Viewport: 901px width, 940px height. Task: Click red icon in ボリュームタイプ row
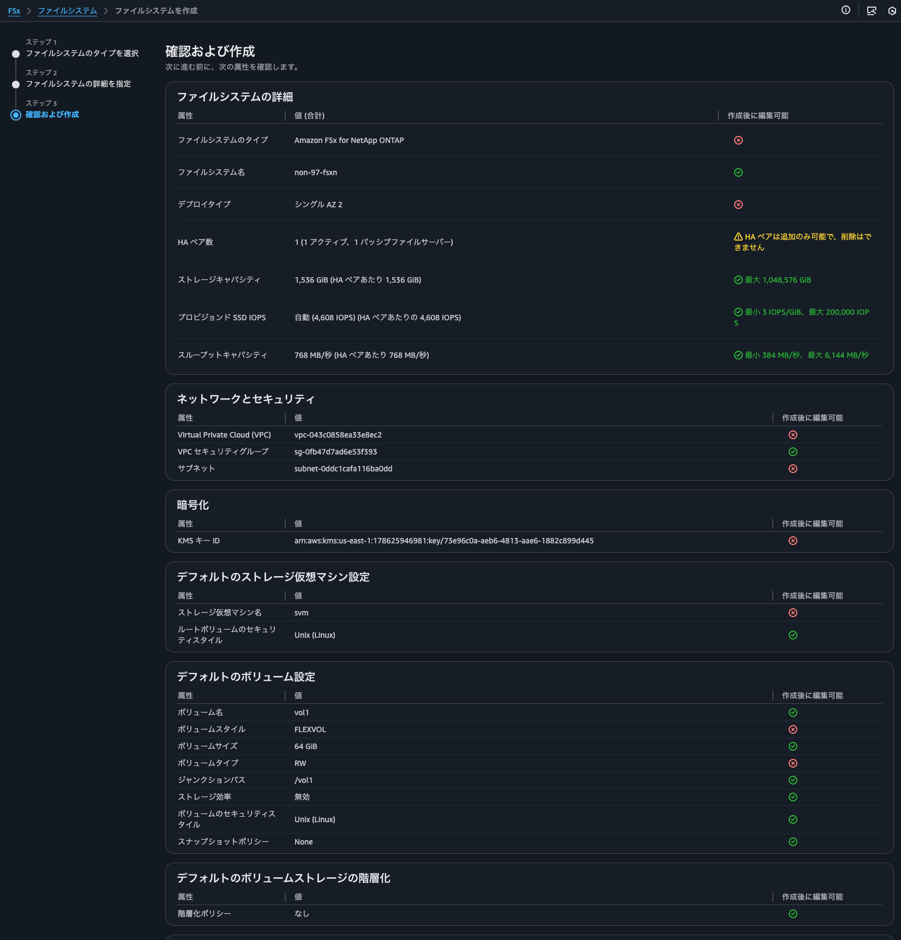coord(793,763)
